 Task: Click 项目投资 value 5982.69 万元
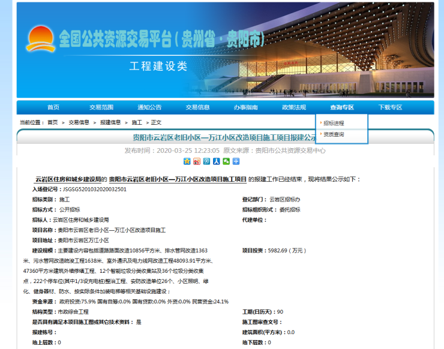click(287, 251)
